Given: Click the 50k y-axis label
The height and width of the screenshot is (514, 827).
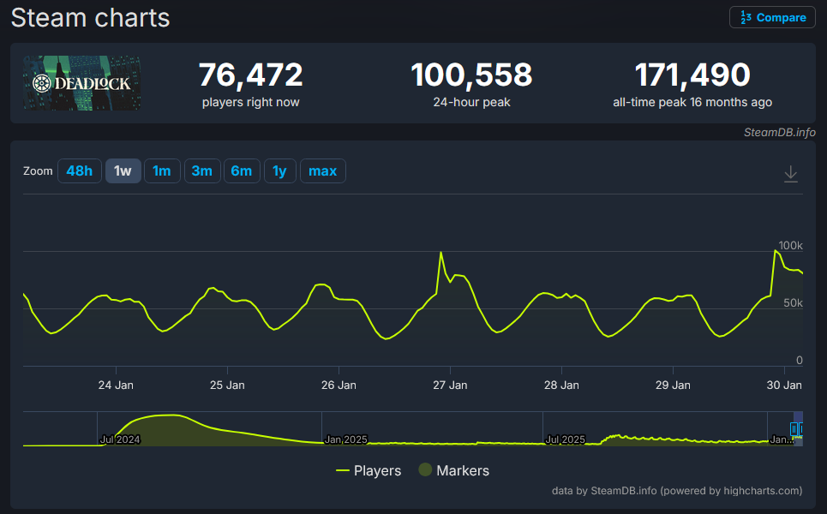Looking at the screenshot, I should click(794, 302).
